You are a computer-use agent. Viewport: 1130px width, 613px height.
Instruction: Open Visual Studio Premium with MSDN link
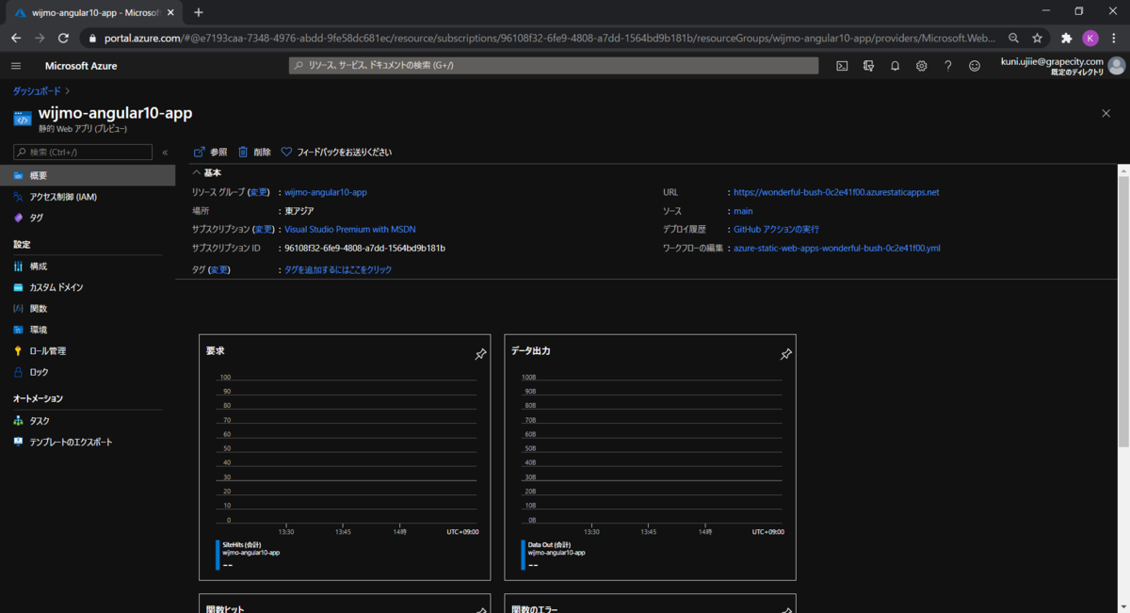[350, 229]
